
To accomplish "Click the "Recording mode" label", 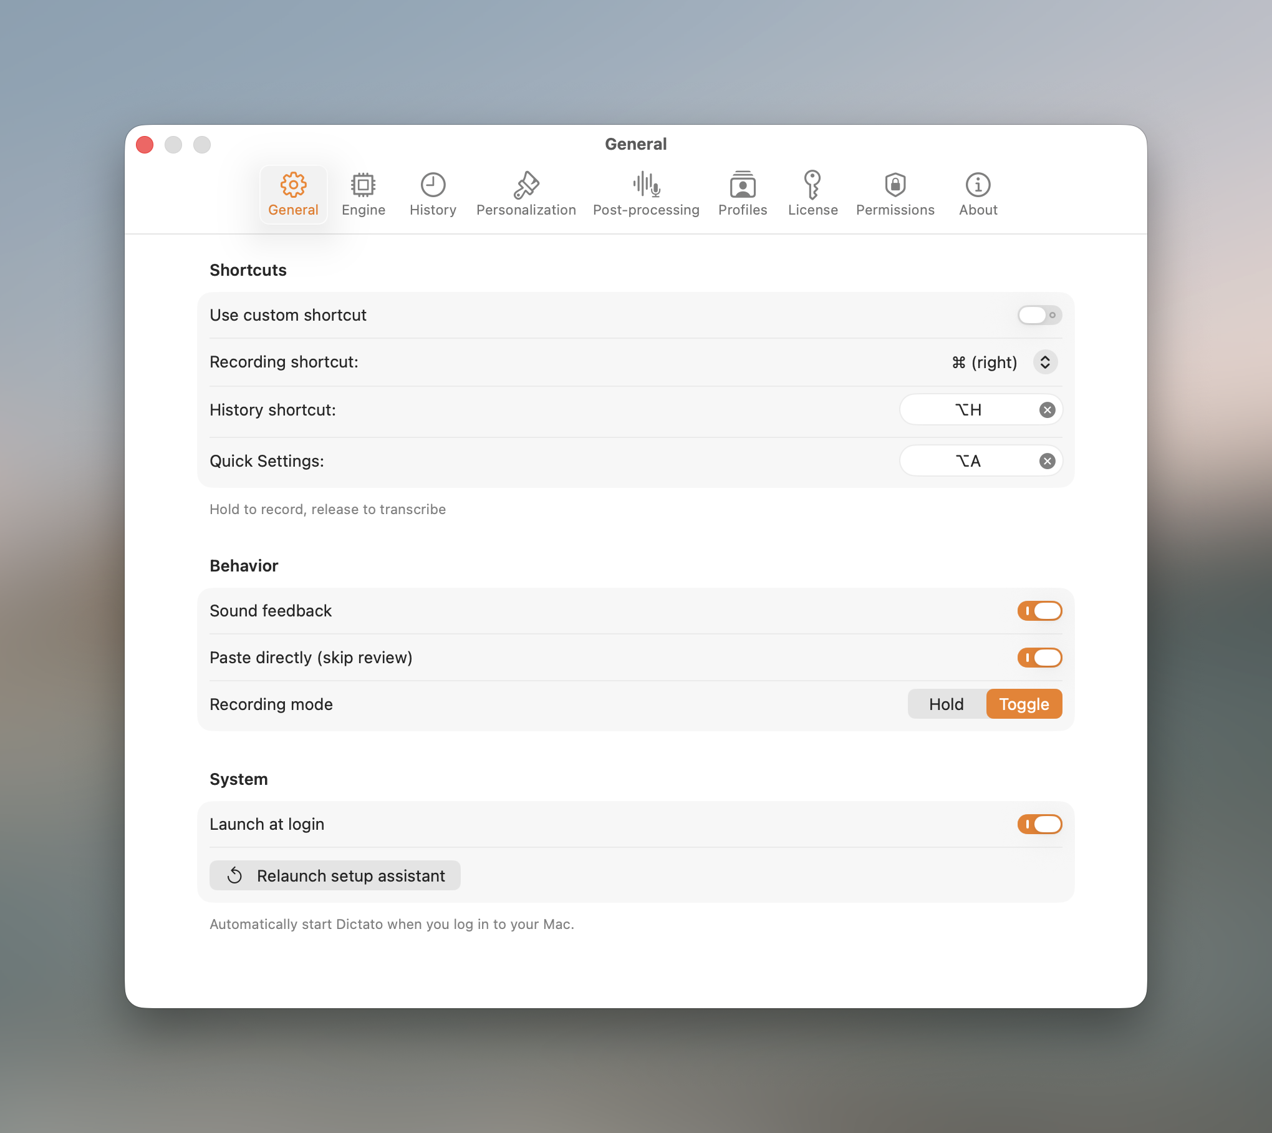I will click(271, 704).
